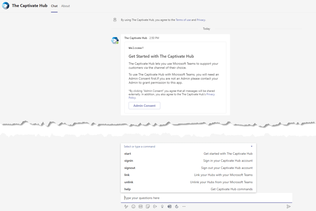Open the emoji picker
Image resolution: width=316 pixels, height=211 pixels.
click(x=133, y=206)
